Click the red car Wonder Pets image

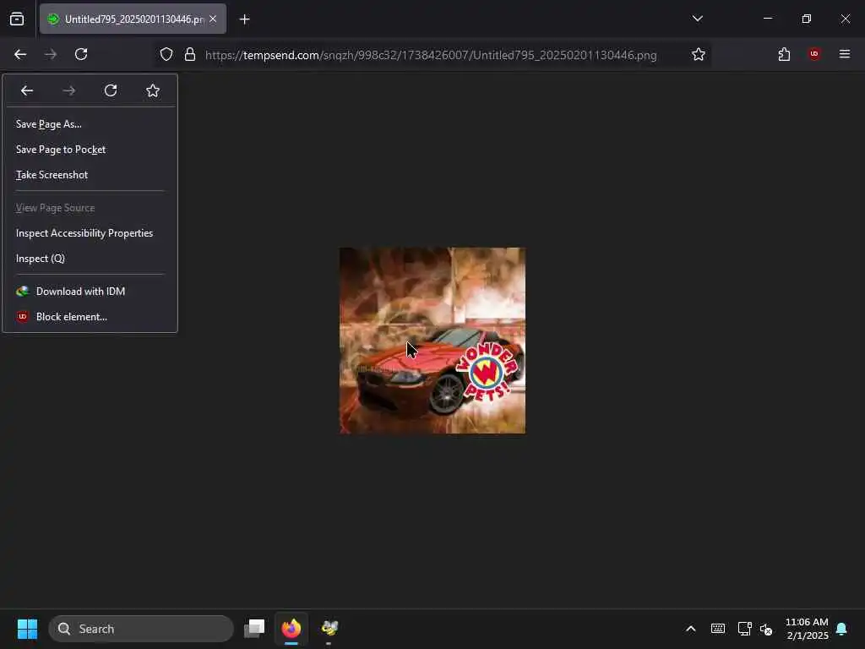(432, 341)
